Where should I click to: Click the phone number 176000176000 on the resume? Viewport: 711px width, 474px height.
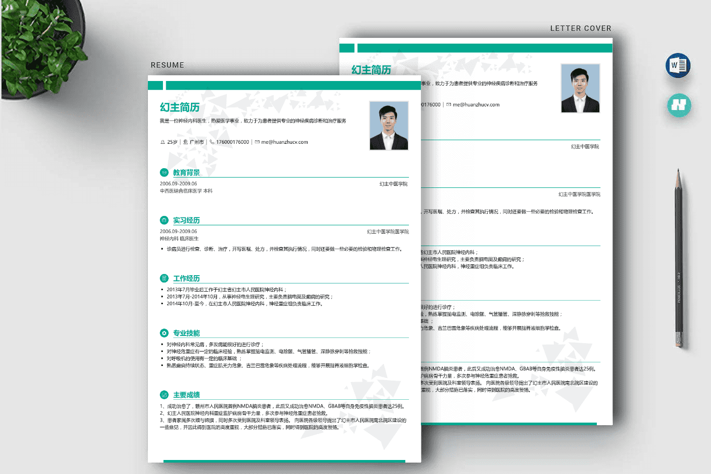click(233, 142)
